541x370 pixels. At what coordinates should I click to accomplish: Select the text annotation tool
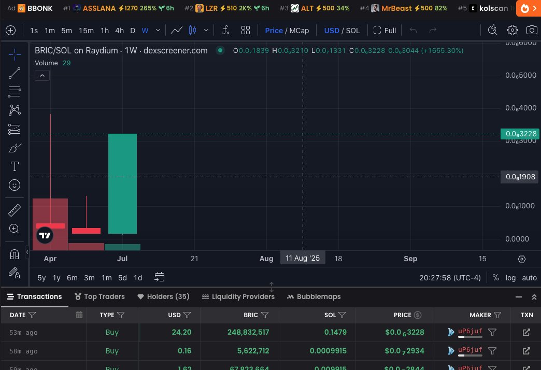(14, 166)
